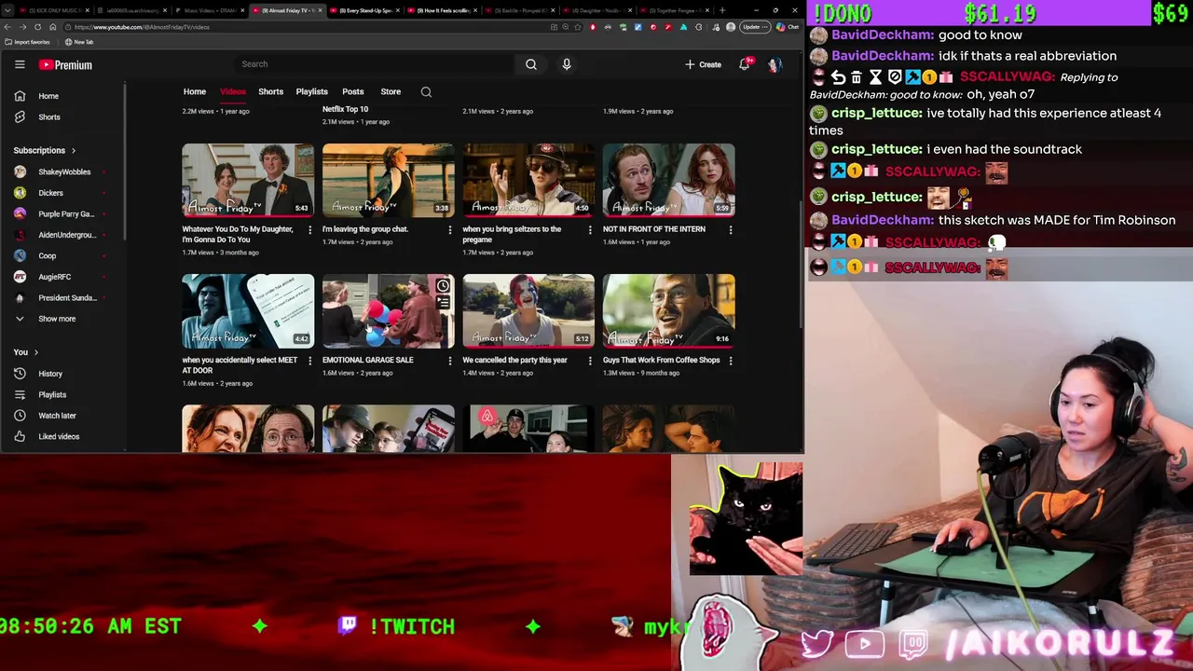The image size is (1193, 671).
Task: Focus the YouTube search field
Action: [373, 64]
